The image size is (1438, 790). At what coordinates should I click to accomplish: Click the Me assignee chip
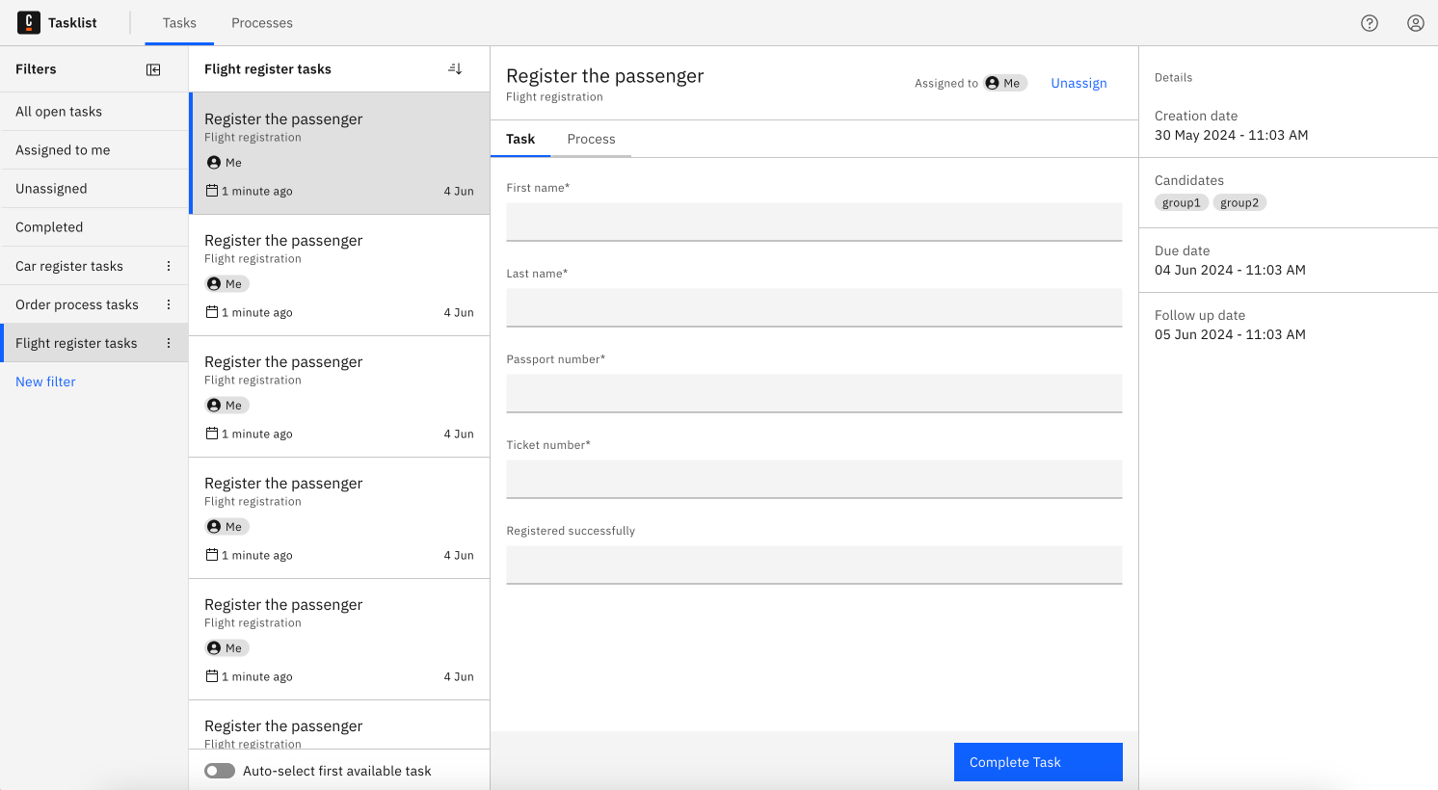click(x=1003, y=83)
